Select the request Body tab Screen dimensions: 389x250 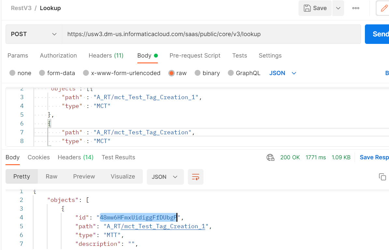pos(147,56)
